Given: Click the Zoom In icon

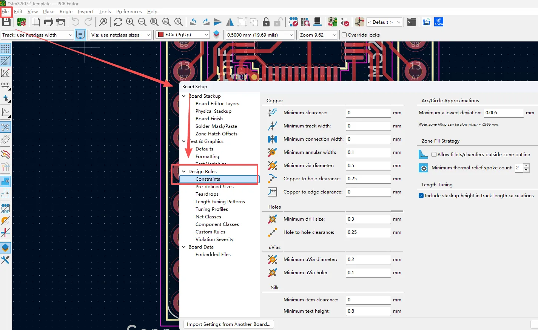Looking at the screenshot, I should (x=130, y=22).
